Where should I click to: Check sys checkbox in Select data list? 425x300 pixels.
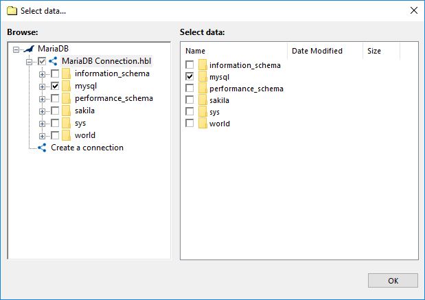(189, 112)
